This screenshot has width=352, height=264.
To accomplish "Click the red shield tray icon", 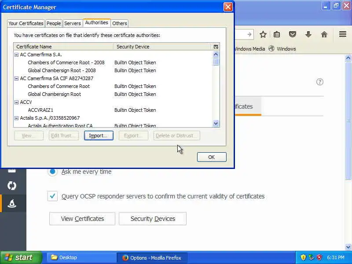I will 319,257.
